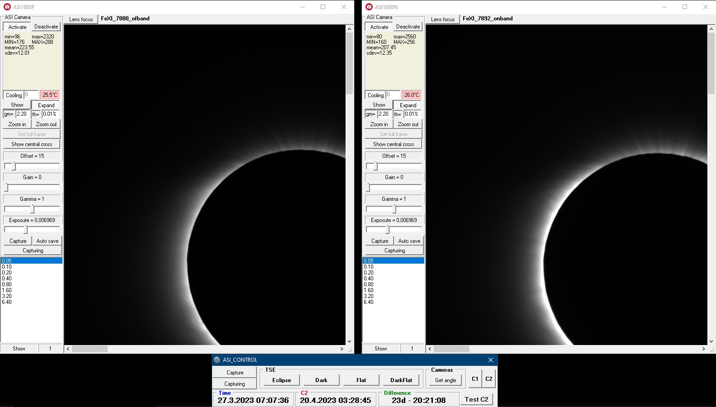Show central cross in ASI1600F window

[x=32, y=144]
